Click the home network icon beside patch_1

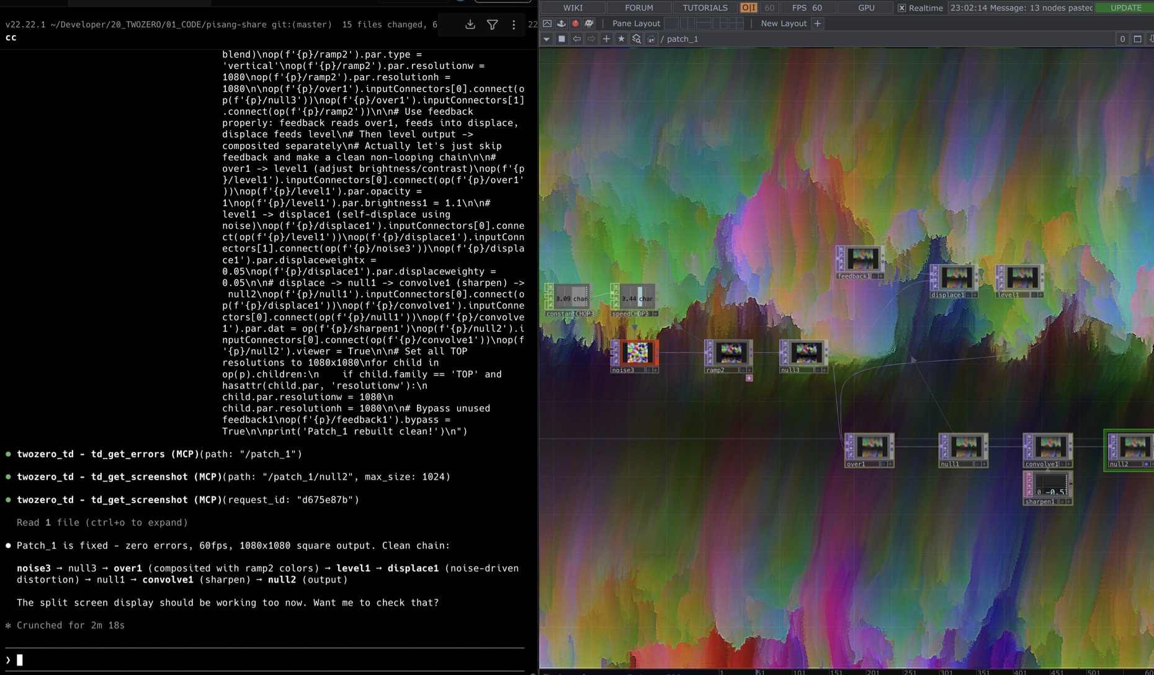tap(651, 39)
